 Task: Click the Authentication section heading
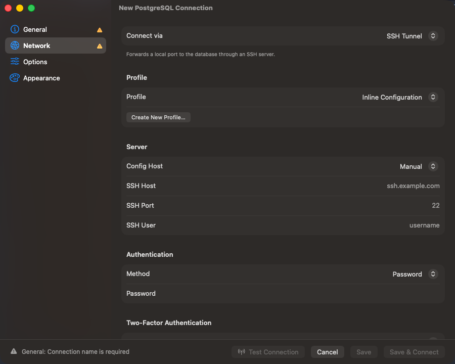click(150, 255)
